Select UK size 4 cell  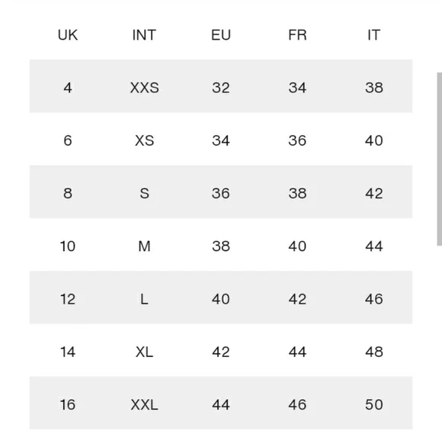point(68,88)
